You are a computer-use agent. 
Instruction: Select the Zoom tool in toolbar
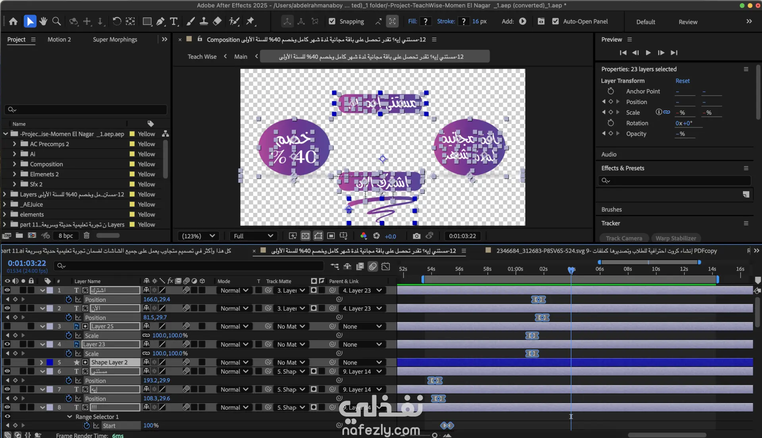pos(57,21)
